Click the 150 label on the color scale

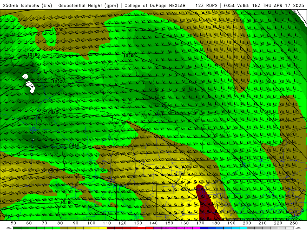click(x=169, y=223)
